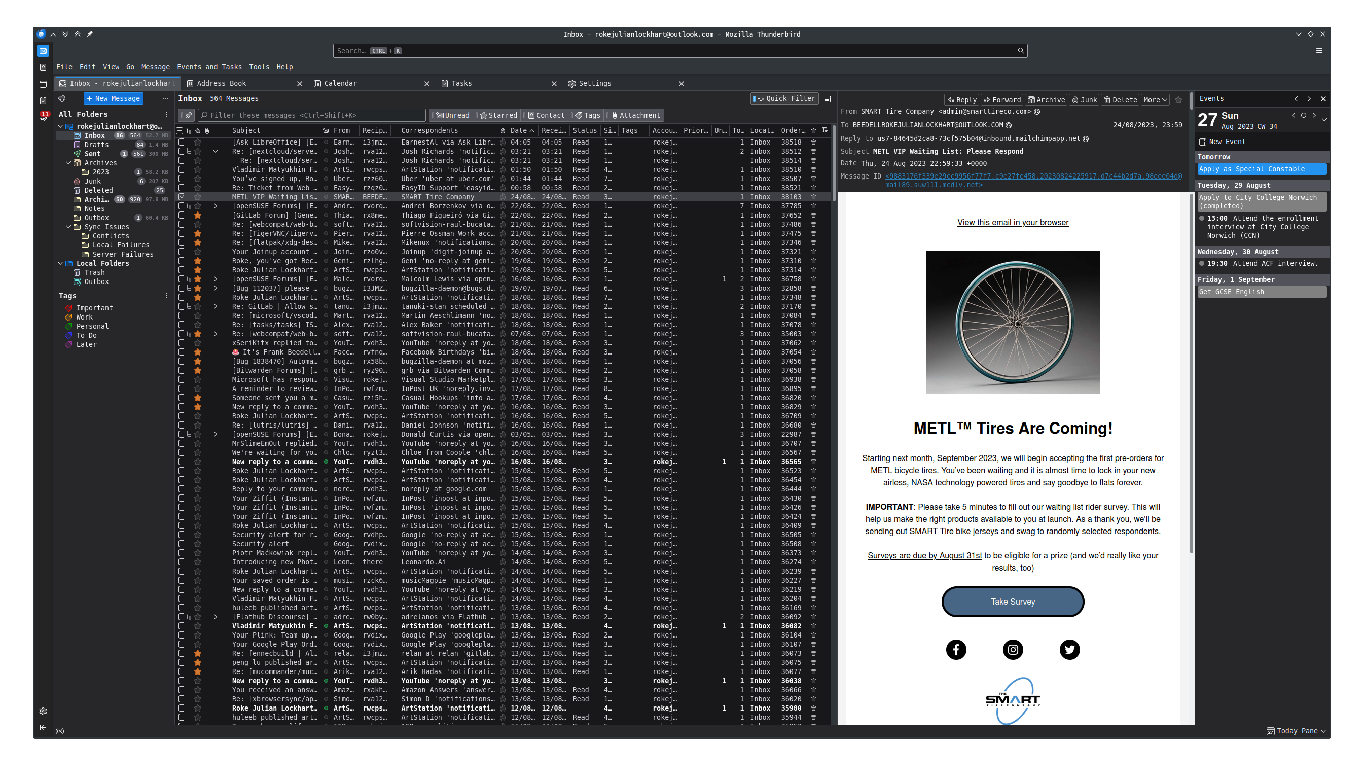Open settings gear at the sidebar bottom
This screenshot has width=1364, height=778.
(43, 711)
